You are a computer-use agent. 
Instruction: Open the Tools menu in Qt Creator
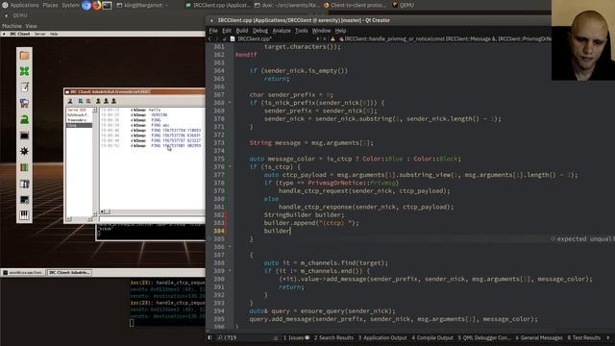pos(301,31)
